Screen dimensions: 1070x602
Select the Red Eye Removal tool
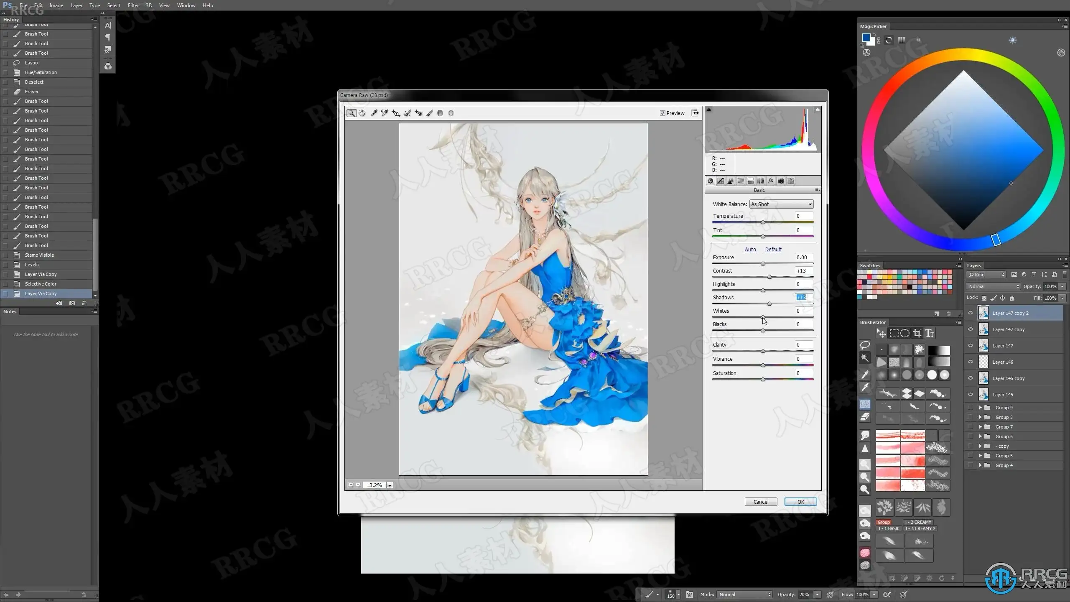[418, 113]
